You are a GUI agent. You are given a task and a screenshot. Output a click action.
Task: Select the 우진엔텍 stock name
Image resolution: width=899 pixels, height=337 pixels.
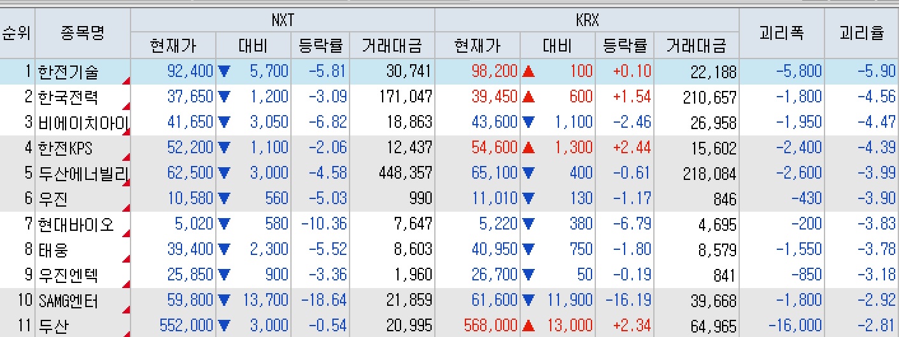point(67,275)
